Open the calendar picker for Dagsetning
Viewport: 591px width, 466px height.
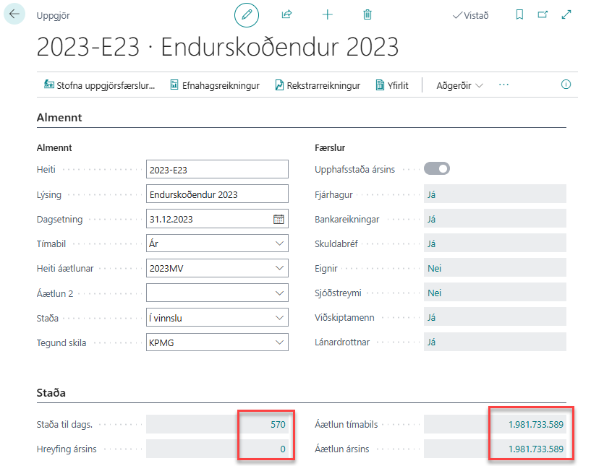point(279,219)
